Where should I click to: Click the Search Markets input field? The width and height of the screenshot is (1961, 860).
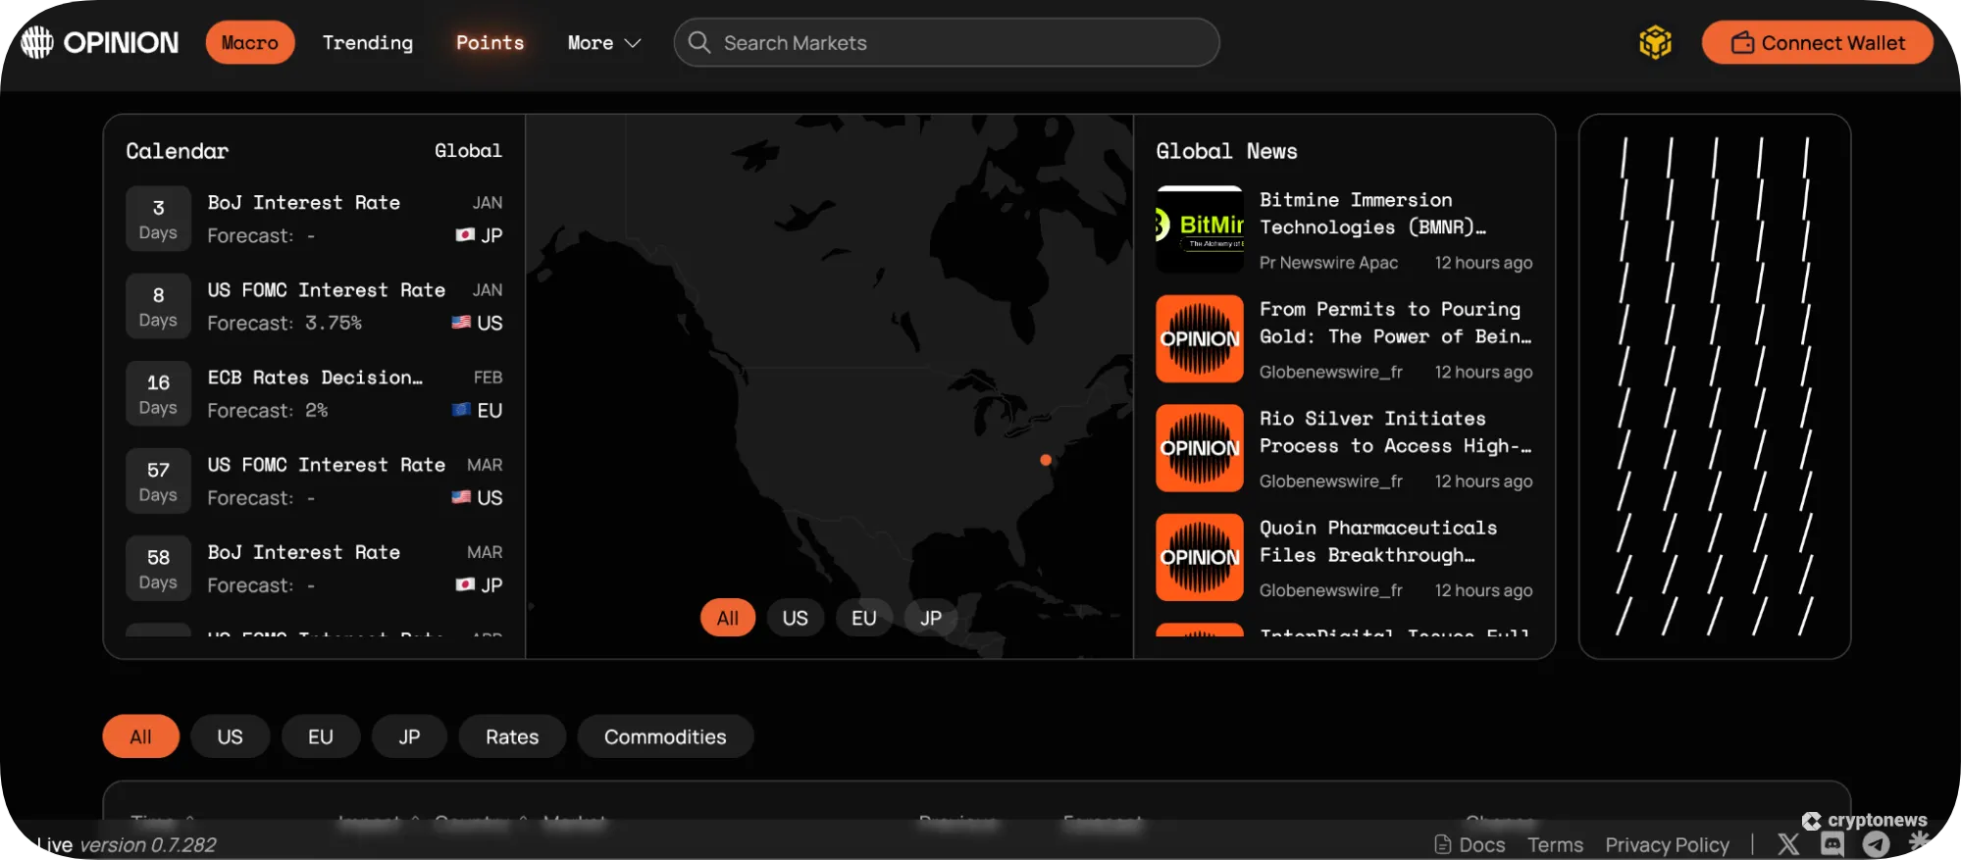tap(961, 42)
